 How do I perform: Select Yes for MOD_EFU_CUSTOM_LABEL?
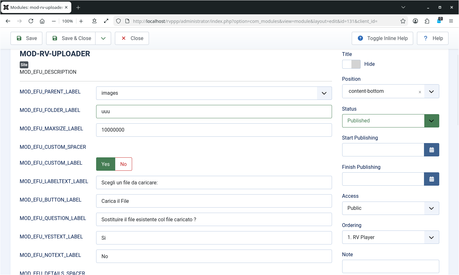[105, 164]
